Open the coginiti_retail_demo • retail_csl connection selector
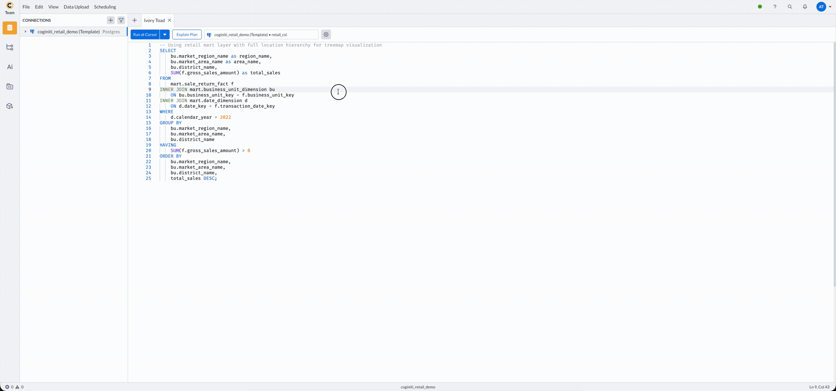The height and width of the screenshot is (391, 836). (261, 34)
